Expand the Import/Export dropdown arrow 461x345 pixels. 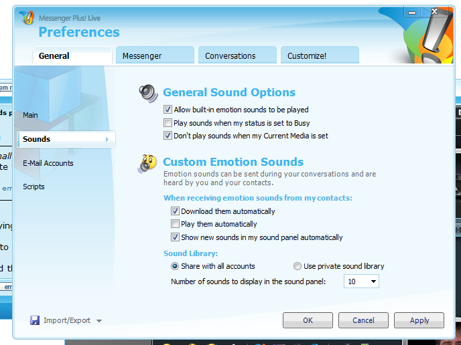(99, 321)
